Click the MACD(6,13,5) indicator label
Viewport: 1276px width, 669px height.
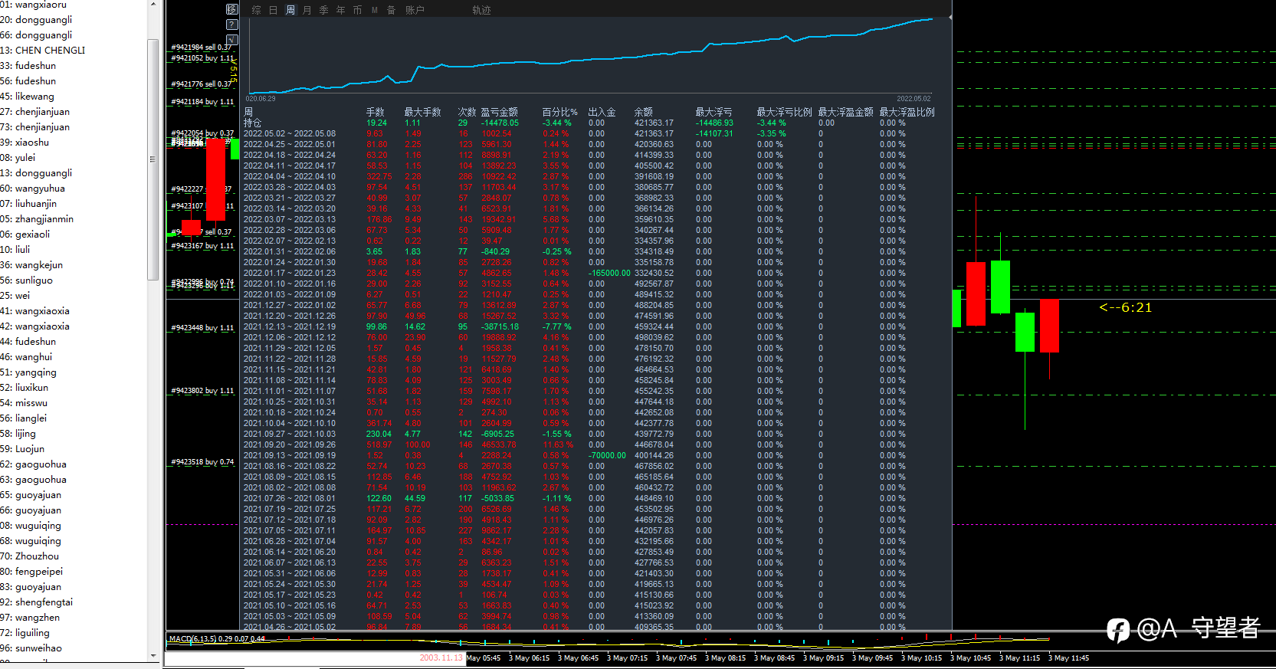point(217,638)
